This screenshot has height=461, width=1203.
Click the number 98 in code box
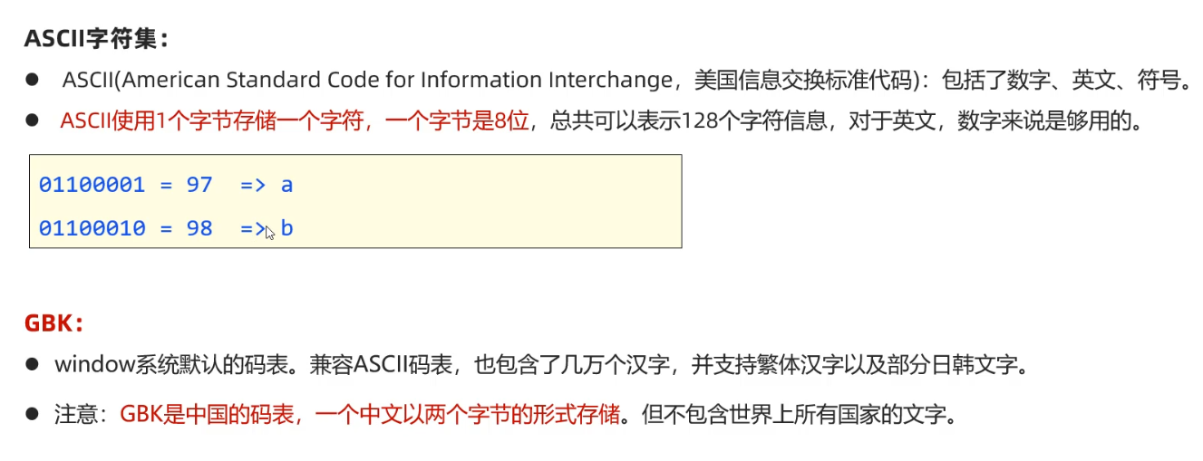tap(199, 228)
